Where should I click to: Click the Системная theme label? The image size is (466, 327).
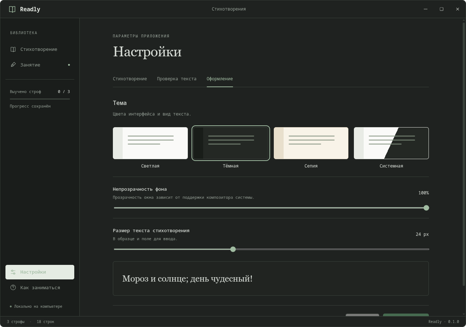click(391, 166)
